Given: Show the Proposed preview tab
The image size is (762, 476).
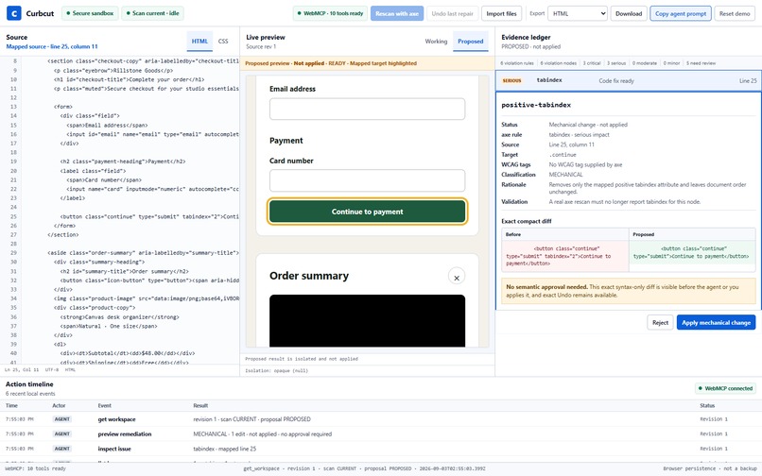Looking at the screenshot, I should click(x=471, y=42).
